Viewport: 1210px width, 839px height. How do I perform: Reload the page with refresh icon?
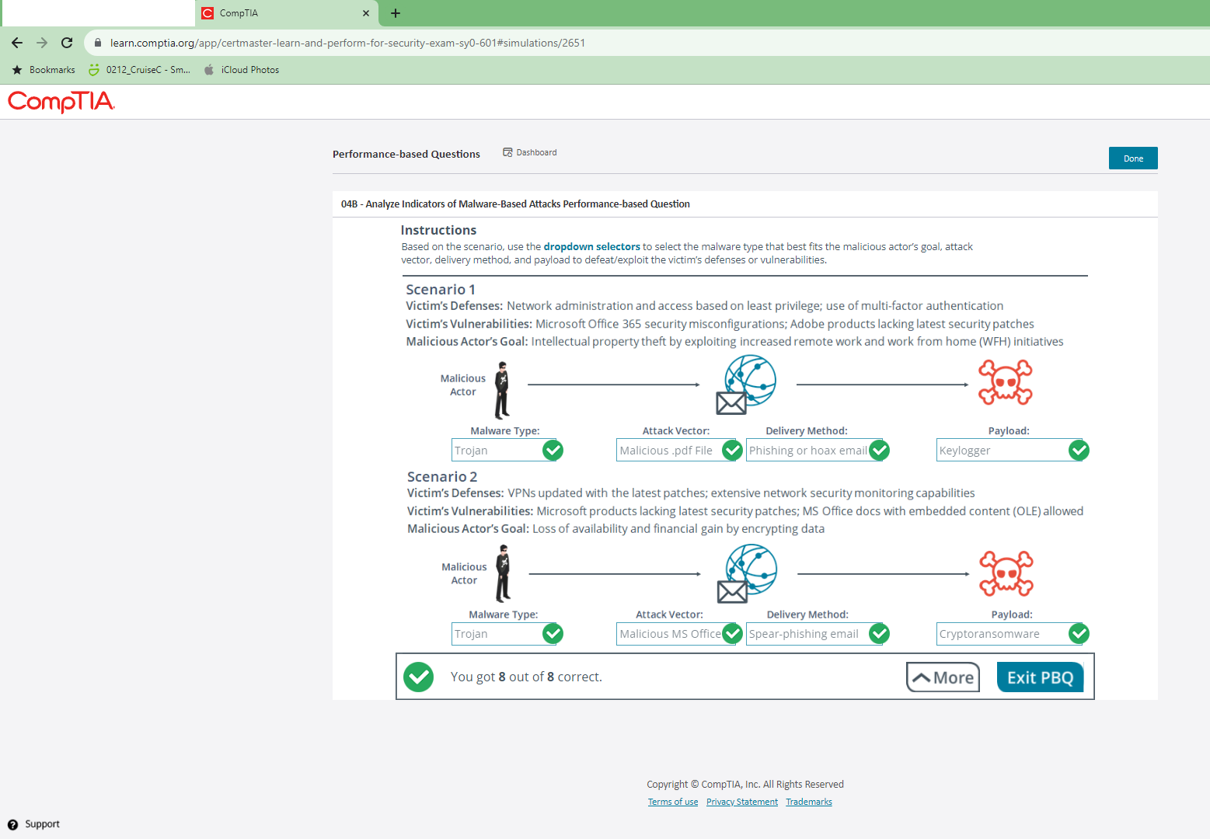click(67, 43)
